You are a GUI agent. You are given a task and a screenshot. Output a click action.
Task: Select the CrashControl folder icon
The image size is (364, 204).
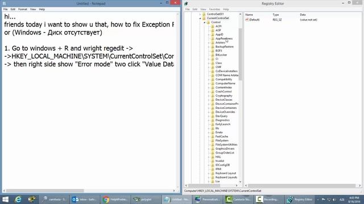[x=212, y=92]
